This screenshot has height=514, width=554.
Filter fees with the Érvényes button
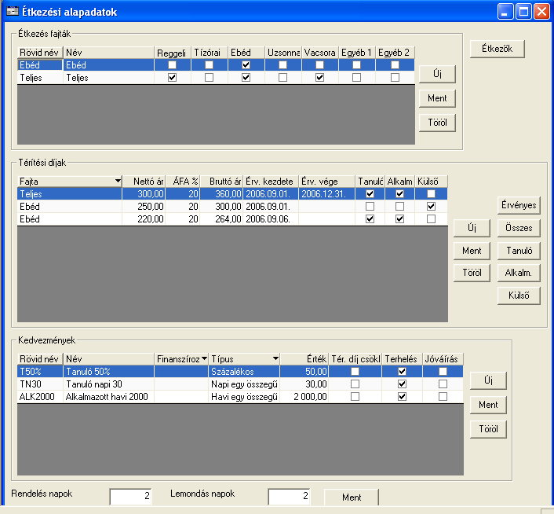pos(519,205)
